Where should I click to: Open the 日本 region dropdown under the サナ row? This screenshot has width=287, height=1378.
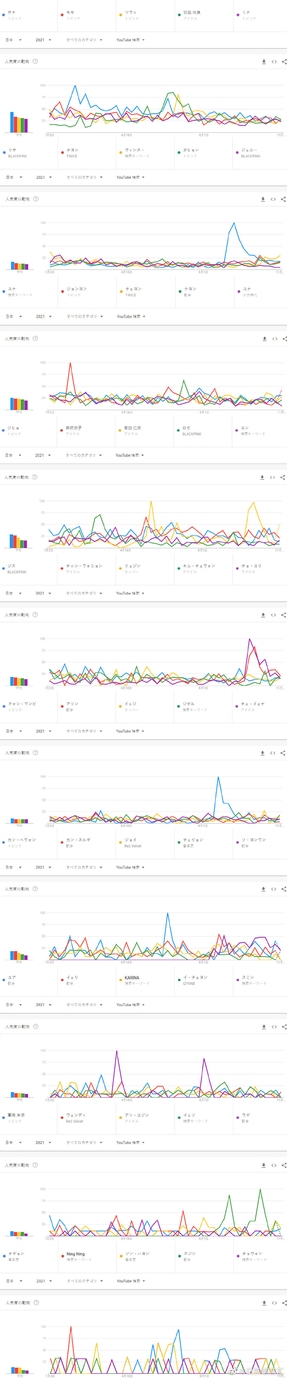(13, 40)
